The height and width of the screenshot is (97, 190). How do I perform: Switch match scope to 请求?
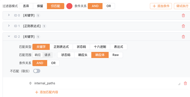(47, 55)
